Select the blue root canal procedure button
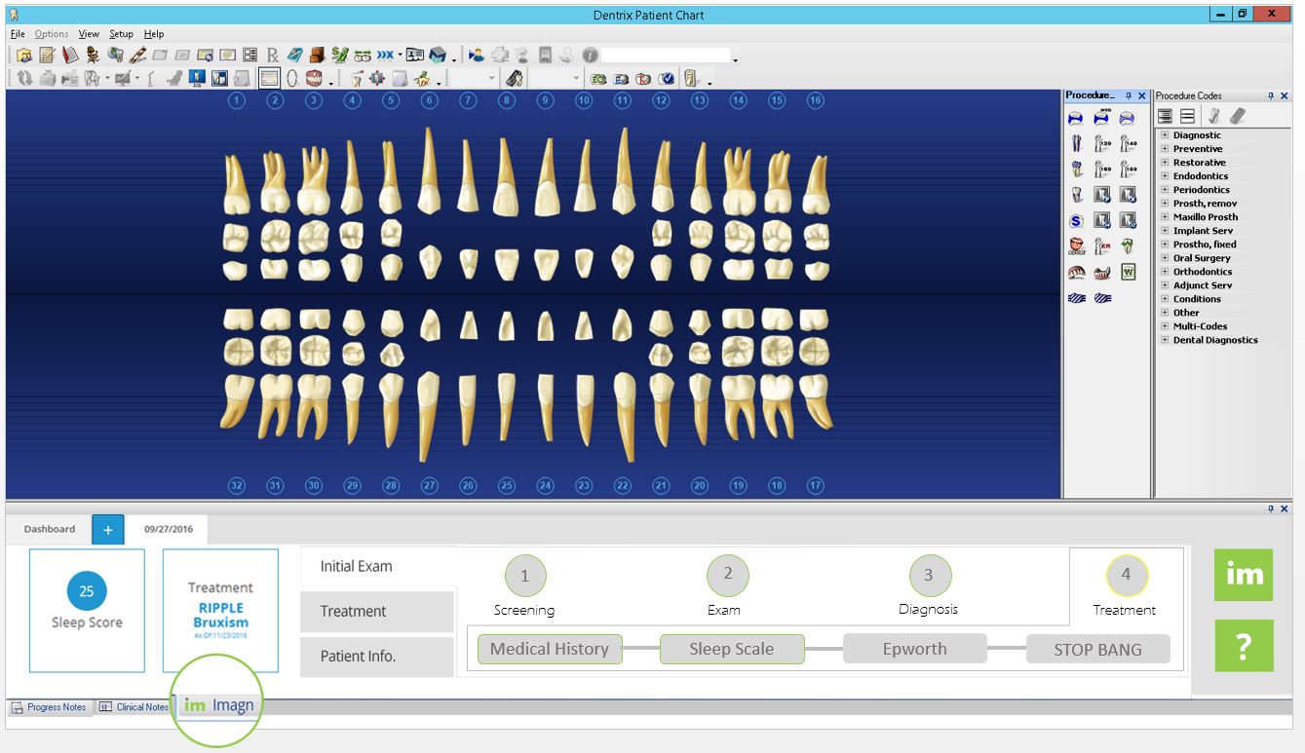 [x=1076, y=143]
